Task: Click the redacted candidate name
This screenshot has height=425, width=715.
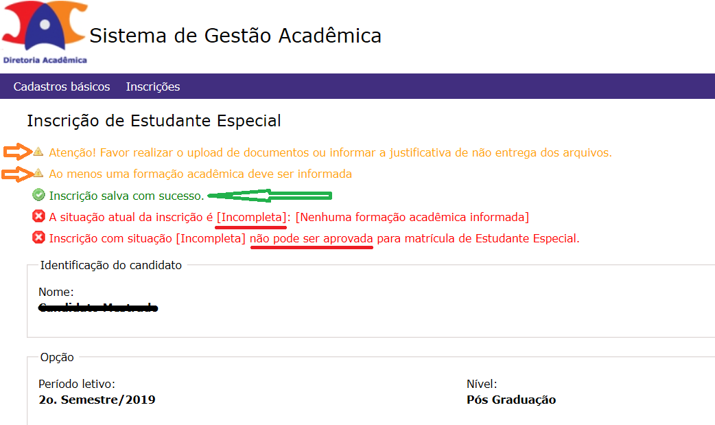Action: coord(98,308)
